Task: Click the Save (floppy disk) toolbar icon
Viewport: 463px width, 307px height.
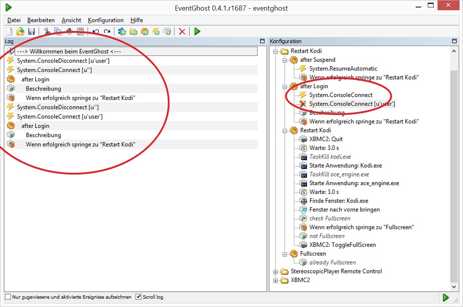Action: 31,31
